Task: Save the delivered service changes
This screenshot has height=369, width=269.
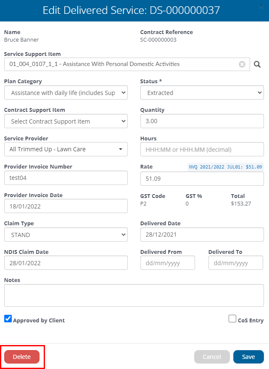Action: click(x=248, y=357)
